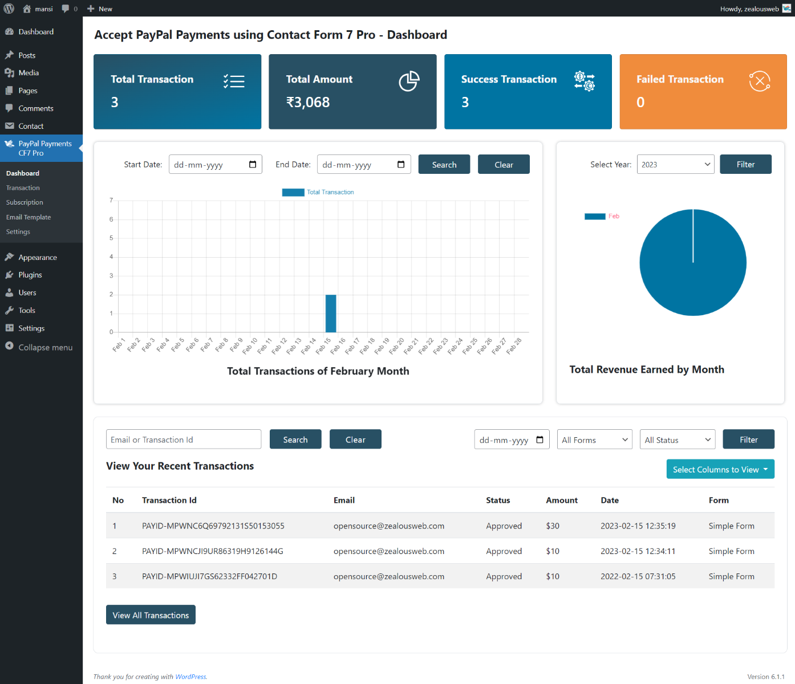The width and height of the screenshot is (795, 684).
Task: Click the WordPress footer link
Action: tap(190, 677)
